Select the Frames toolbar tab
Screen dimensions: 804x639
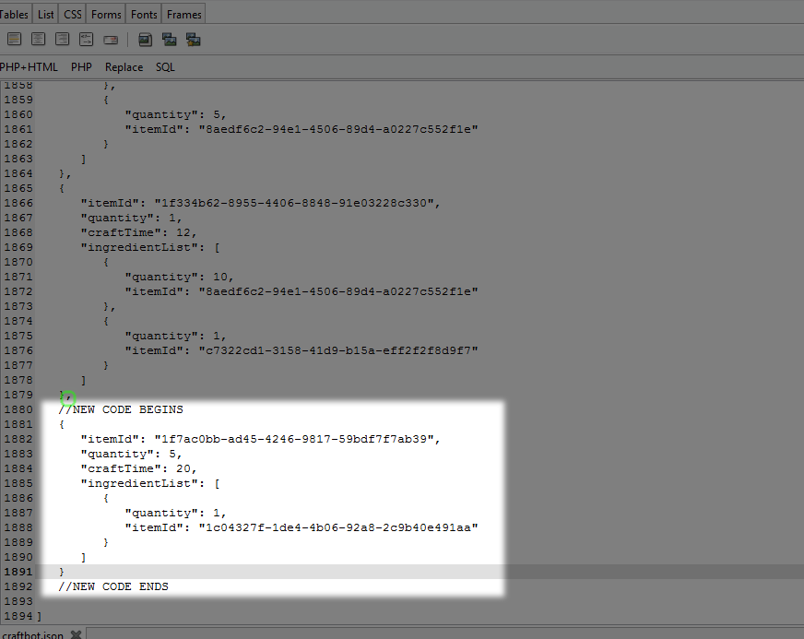[184, 15]
